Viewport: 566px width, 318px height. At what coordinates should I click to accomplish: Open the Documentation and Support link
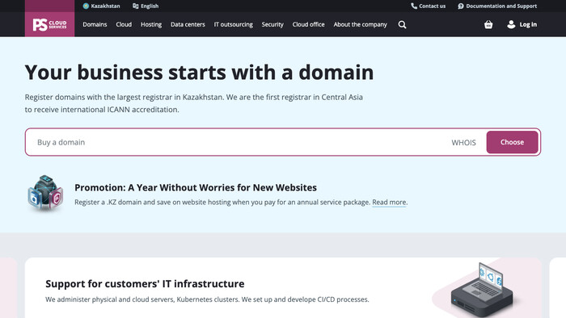click(497, 6)
